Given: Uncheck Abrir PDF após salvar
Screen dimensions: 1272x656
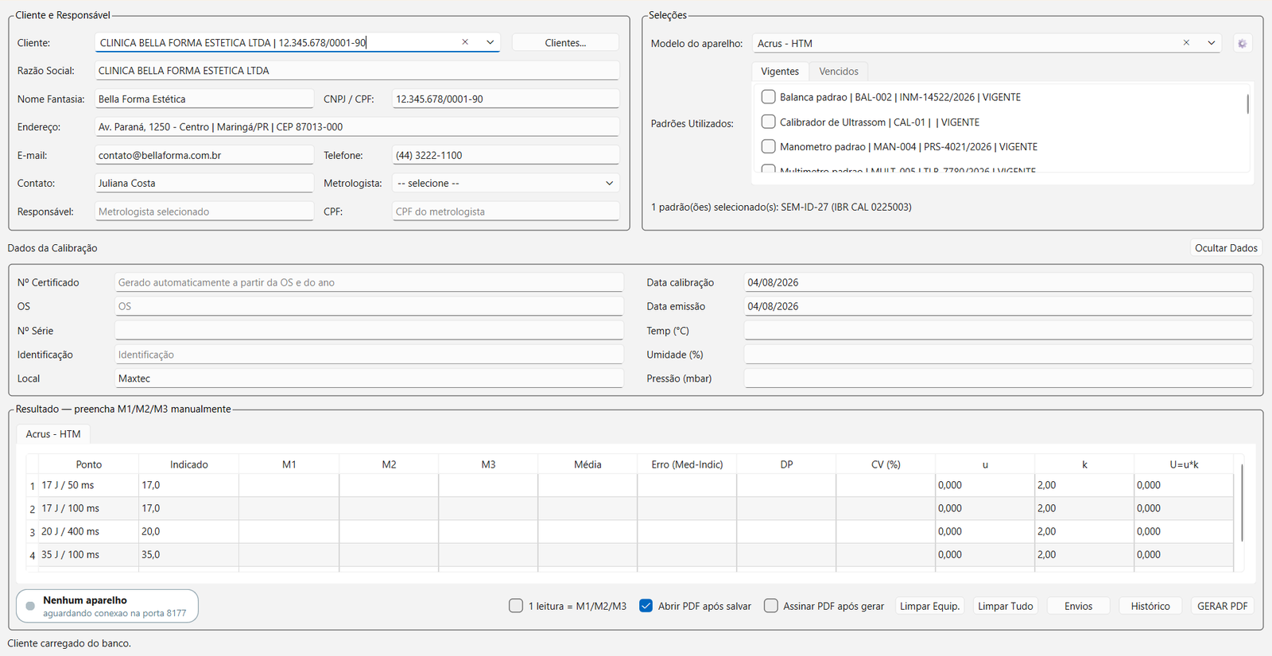Looking at the screenshot, I should [x=646, y=606].
